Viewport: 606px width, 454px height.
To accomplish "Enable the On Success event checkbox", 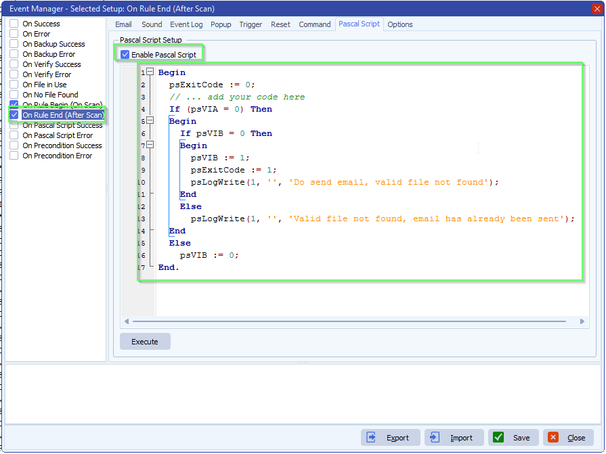I will tap(14, 24).
